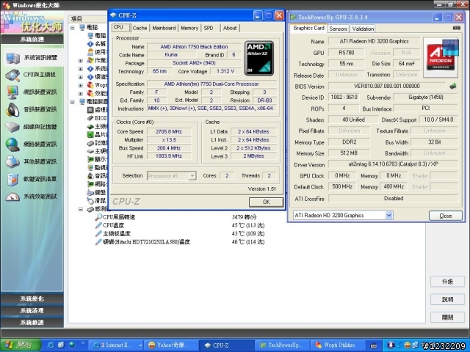Switch to the Sensors tab in GPU-Z
The image size is (470, 352).
[x=338, y=29]
